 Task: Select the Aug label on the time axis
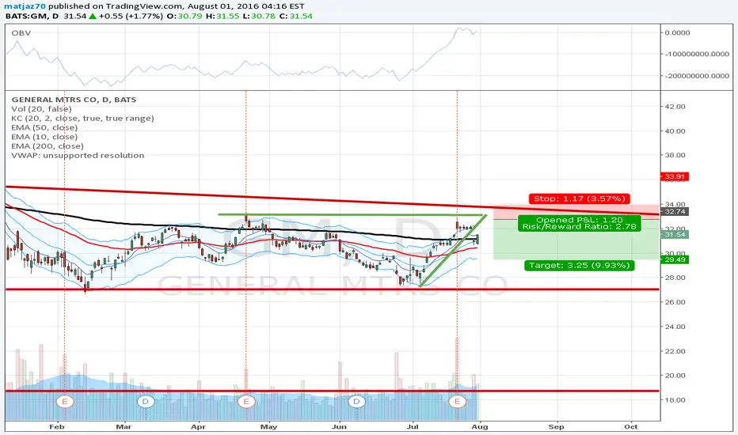point(480,426)
